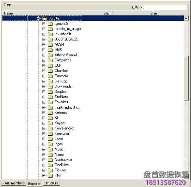Click the vertical scrollbar thumb
Viewport: 191px width, 187px height.
pos(186,78)
